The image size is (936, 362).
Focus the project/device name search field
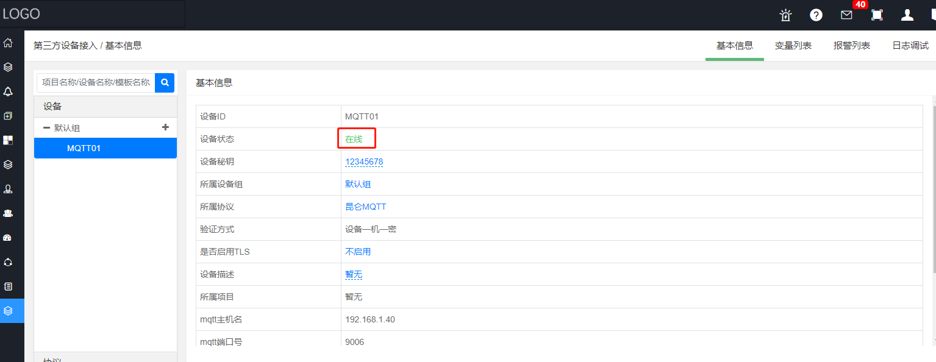(96, 82)
